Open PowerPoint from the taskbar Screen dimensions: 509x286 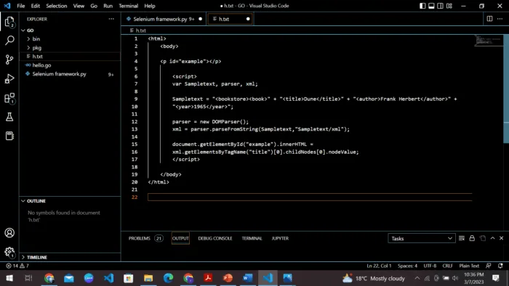(228, 278)
